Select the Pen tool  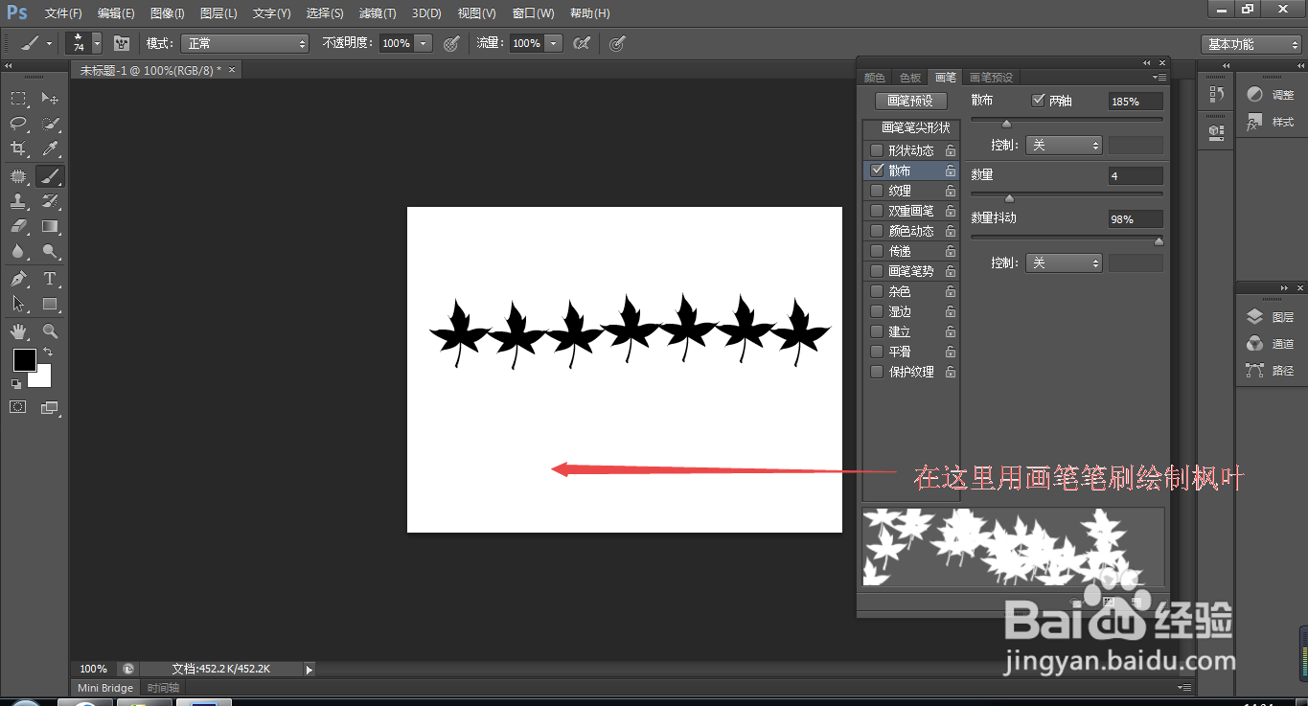pos(18,279)
